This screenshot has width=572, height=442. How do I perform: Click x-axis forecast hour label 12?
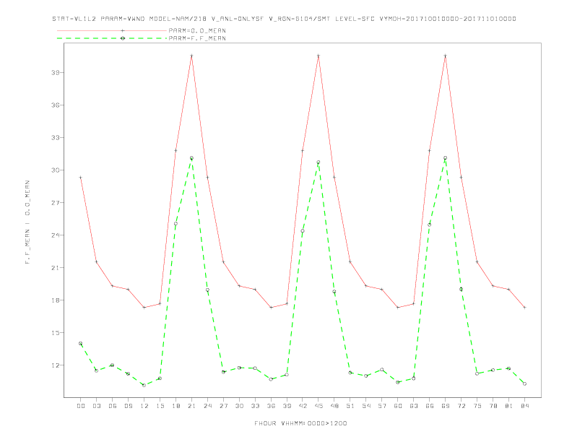[144, 406]
